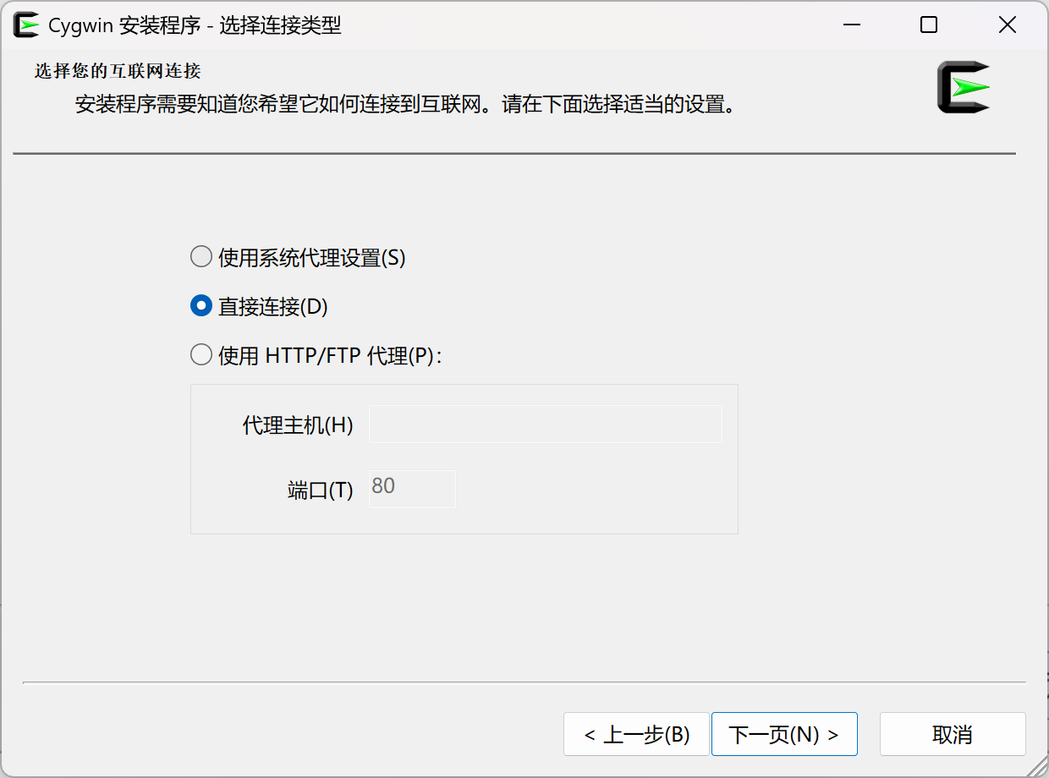Click the Cygwin icon in the title bar

(x=26, y=25)
